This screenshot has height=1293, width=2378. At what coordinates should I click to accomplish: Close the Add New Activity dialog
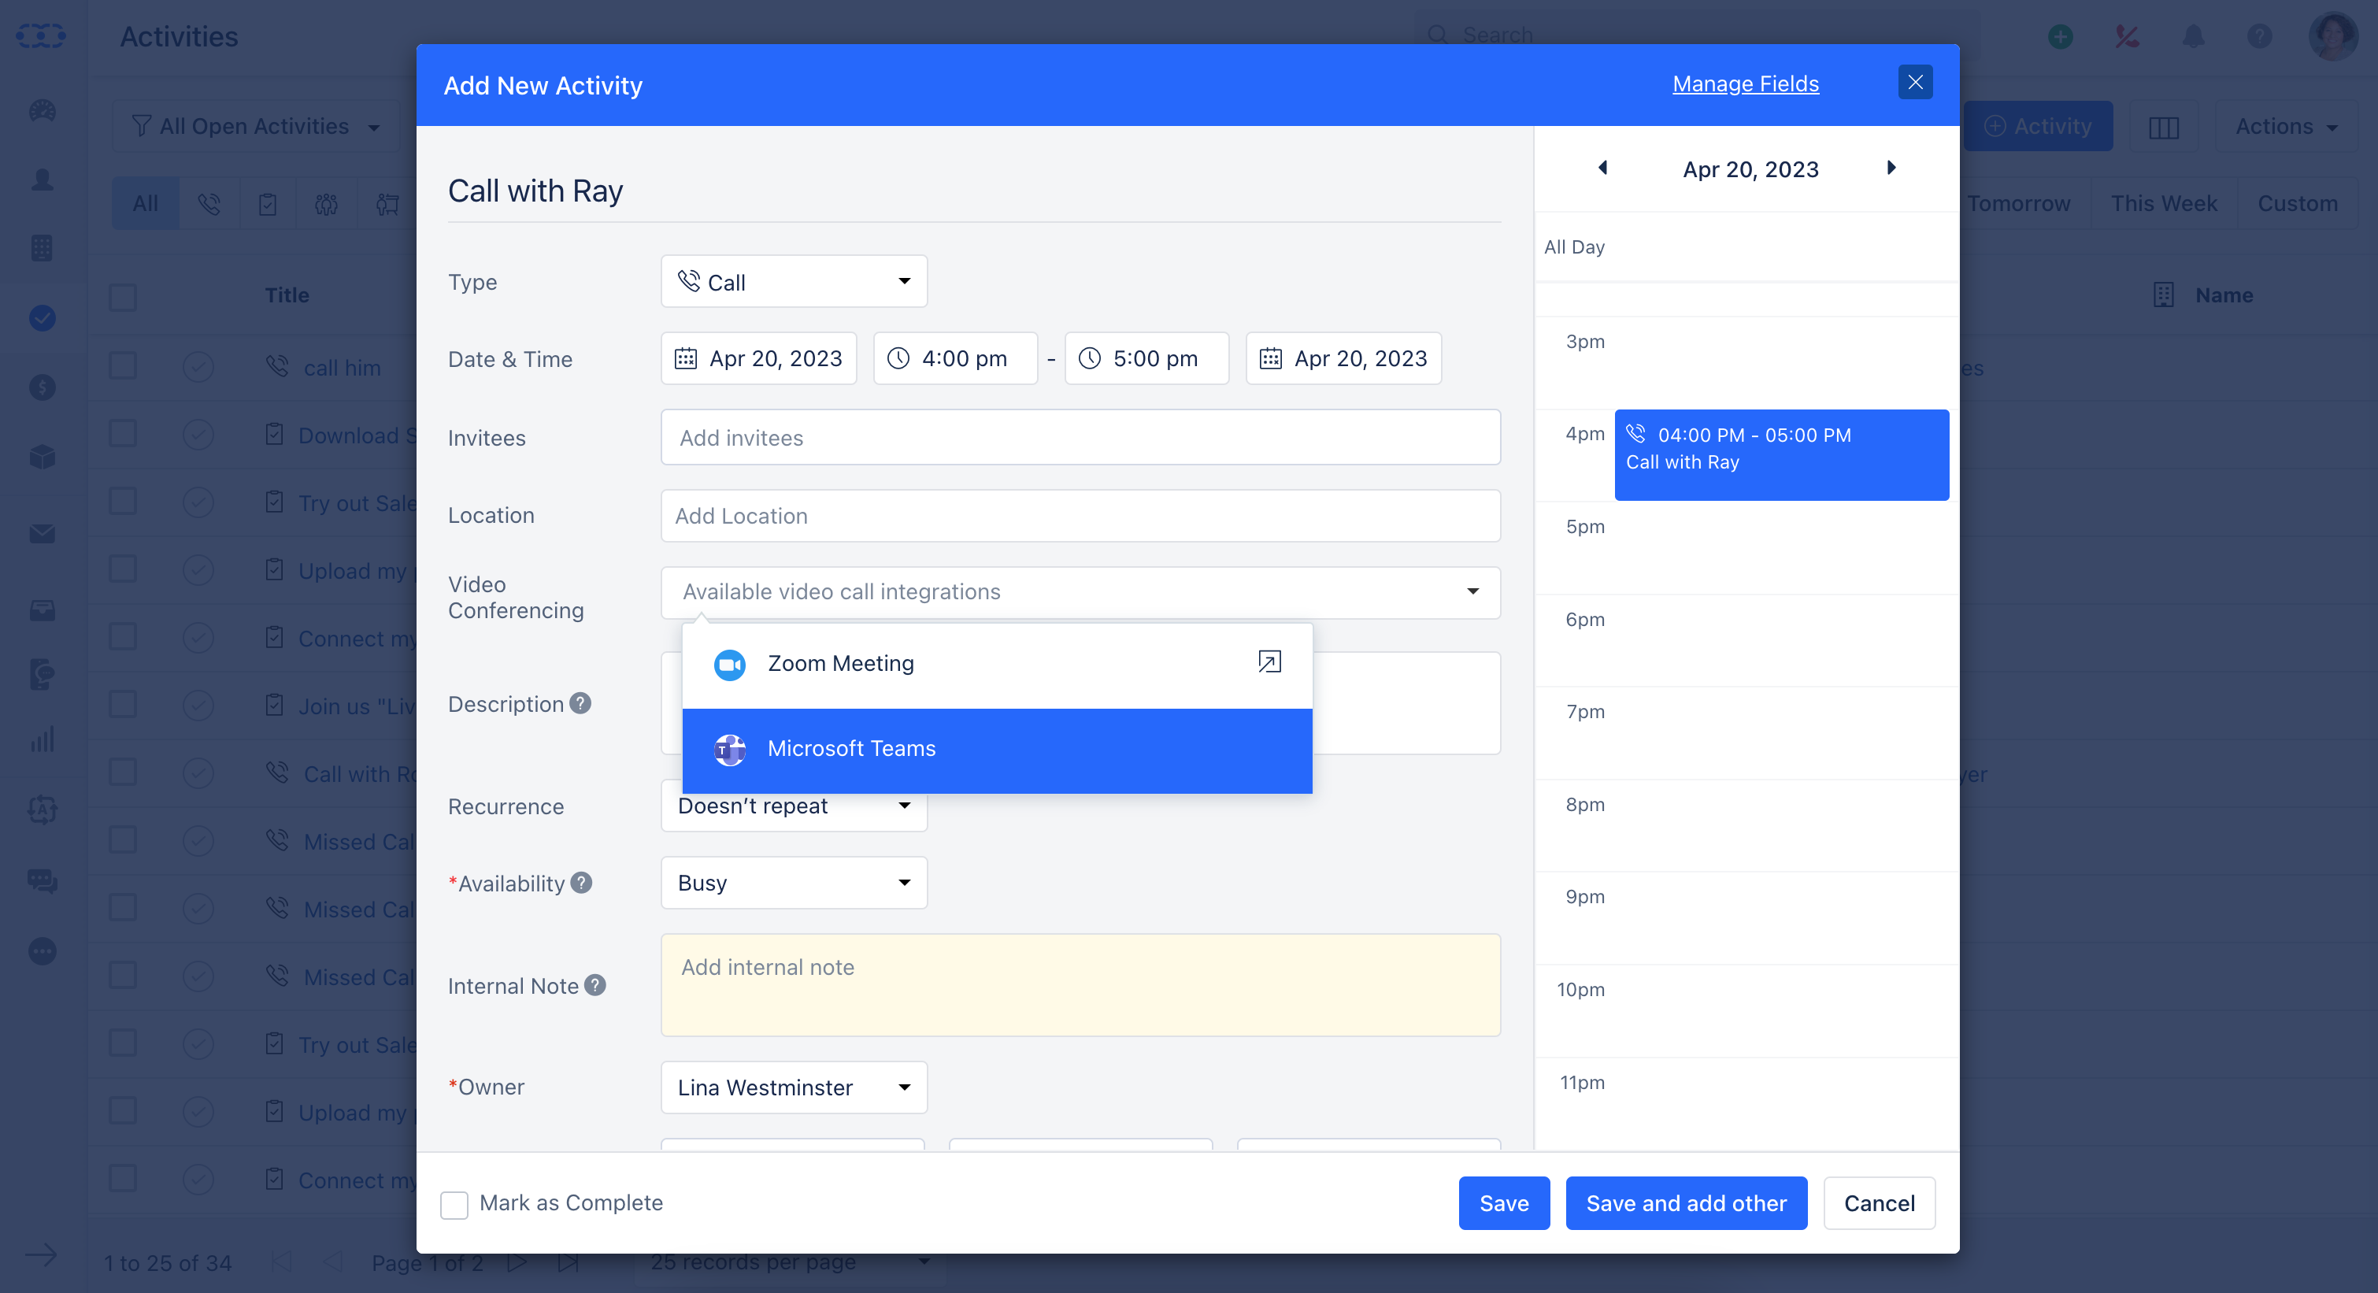pyautogui.click(x=1914, y=82)
